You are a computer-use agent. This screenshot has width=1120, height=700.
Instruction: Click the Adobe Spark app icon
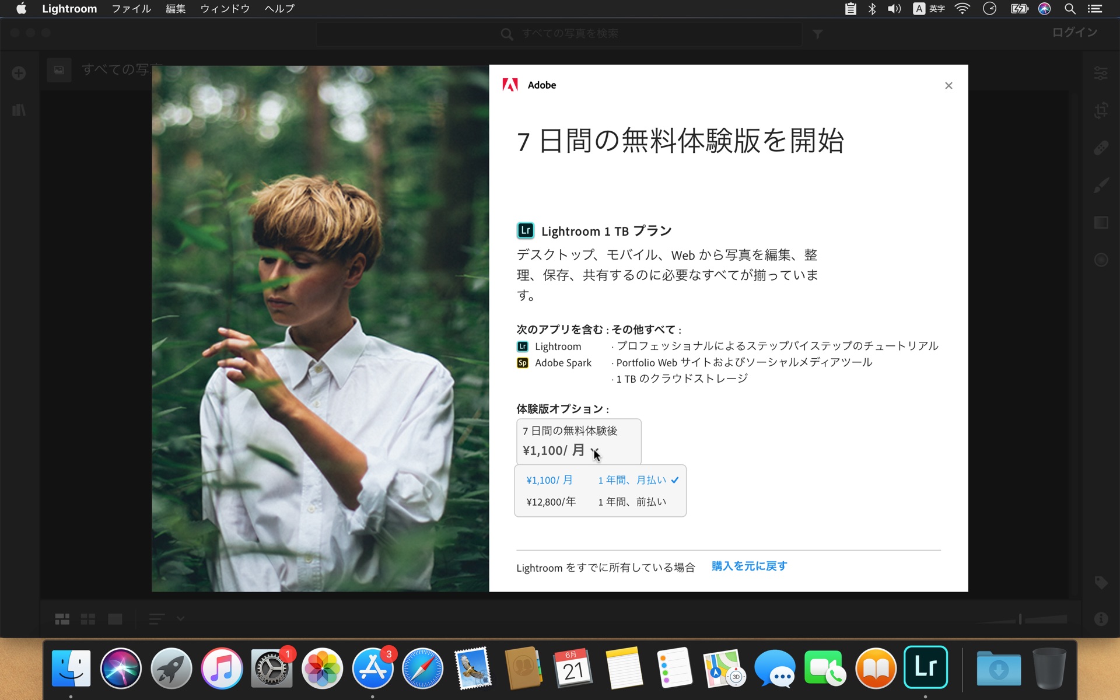[x=523, y=363]
